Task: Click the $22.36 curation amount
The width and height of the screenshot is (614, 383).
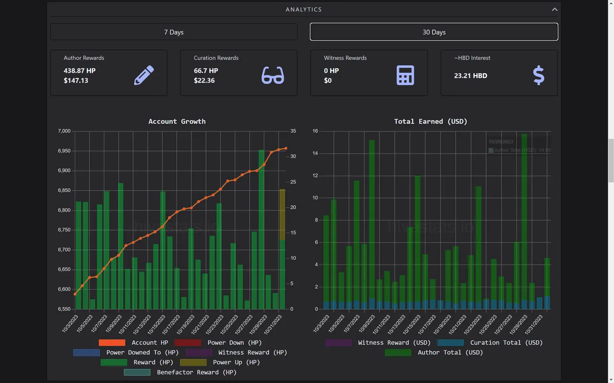Action: 204,80
